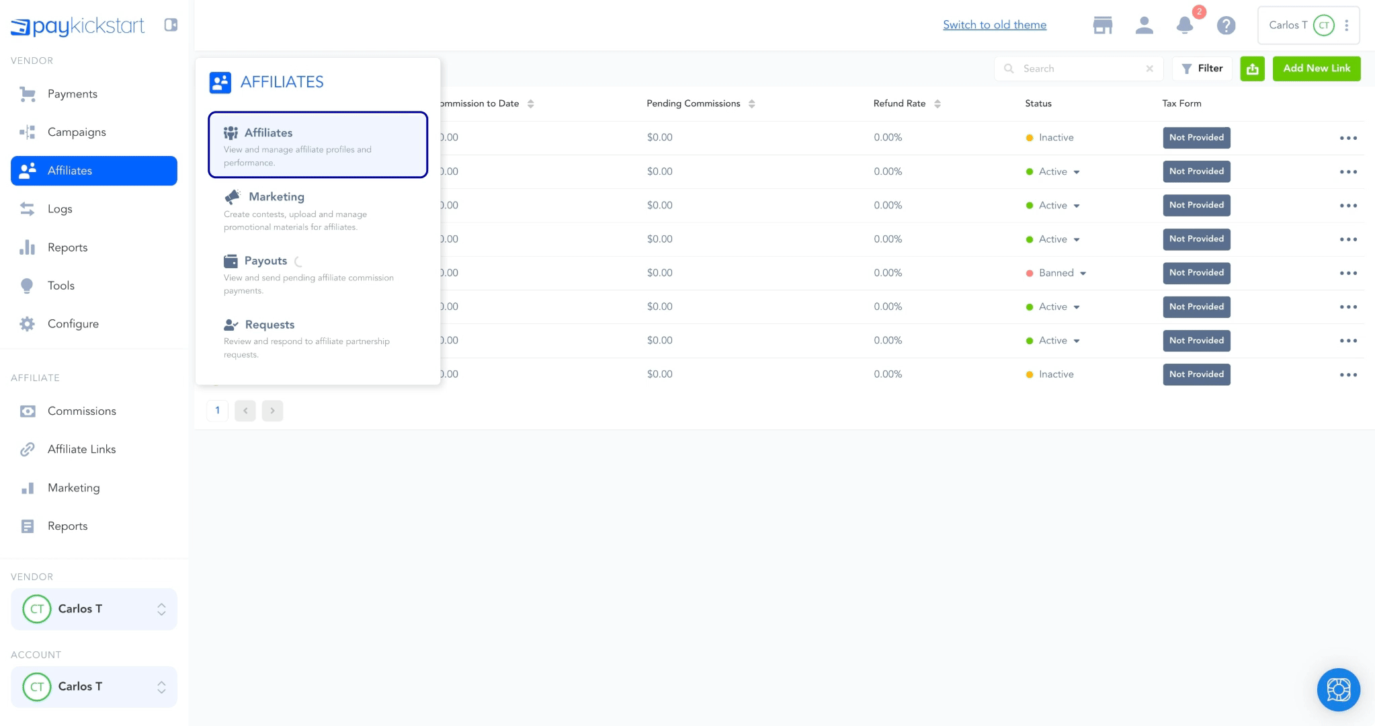Open Marketing in the Affiliates submenu

[276, 197]
